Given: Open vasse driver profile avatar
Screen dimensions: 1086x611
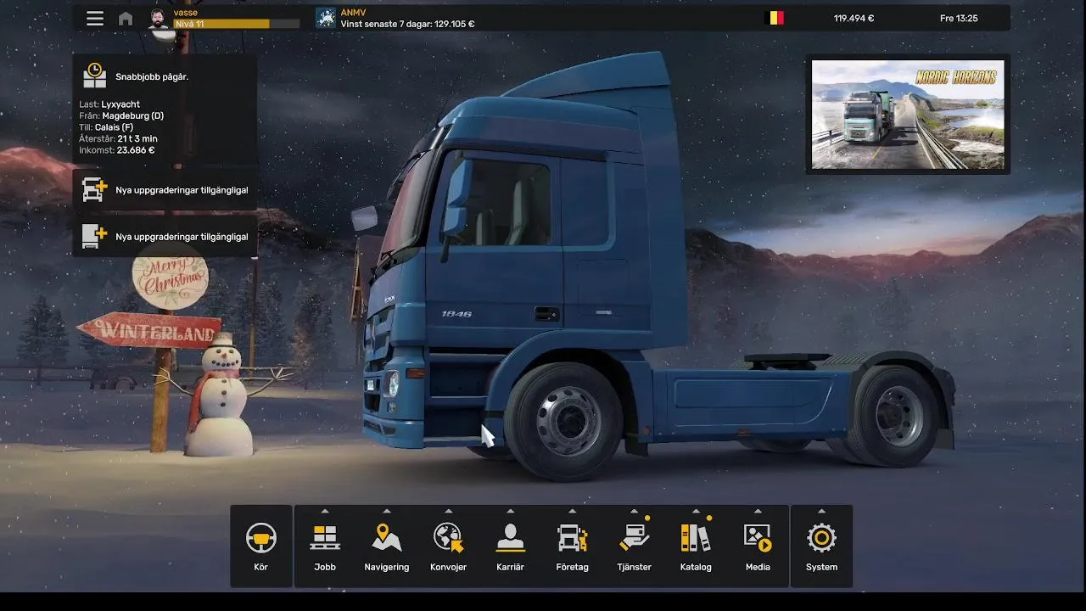Looking at the screenshot, I should (159, 19).
